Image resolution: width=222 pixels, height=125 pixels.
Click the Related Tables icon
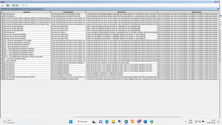[x=8, y=6]
